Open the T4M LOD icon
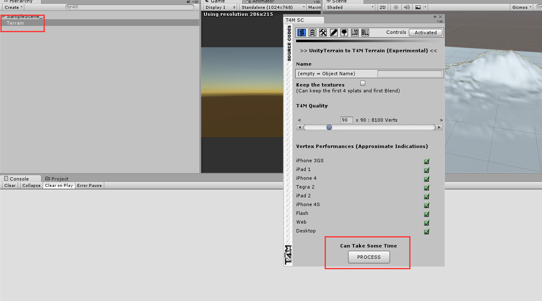 coord(355,33)
